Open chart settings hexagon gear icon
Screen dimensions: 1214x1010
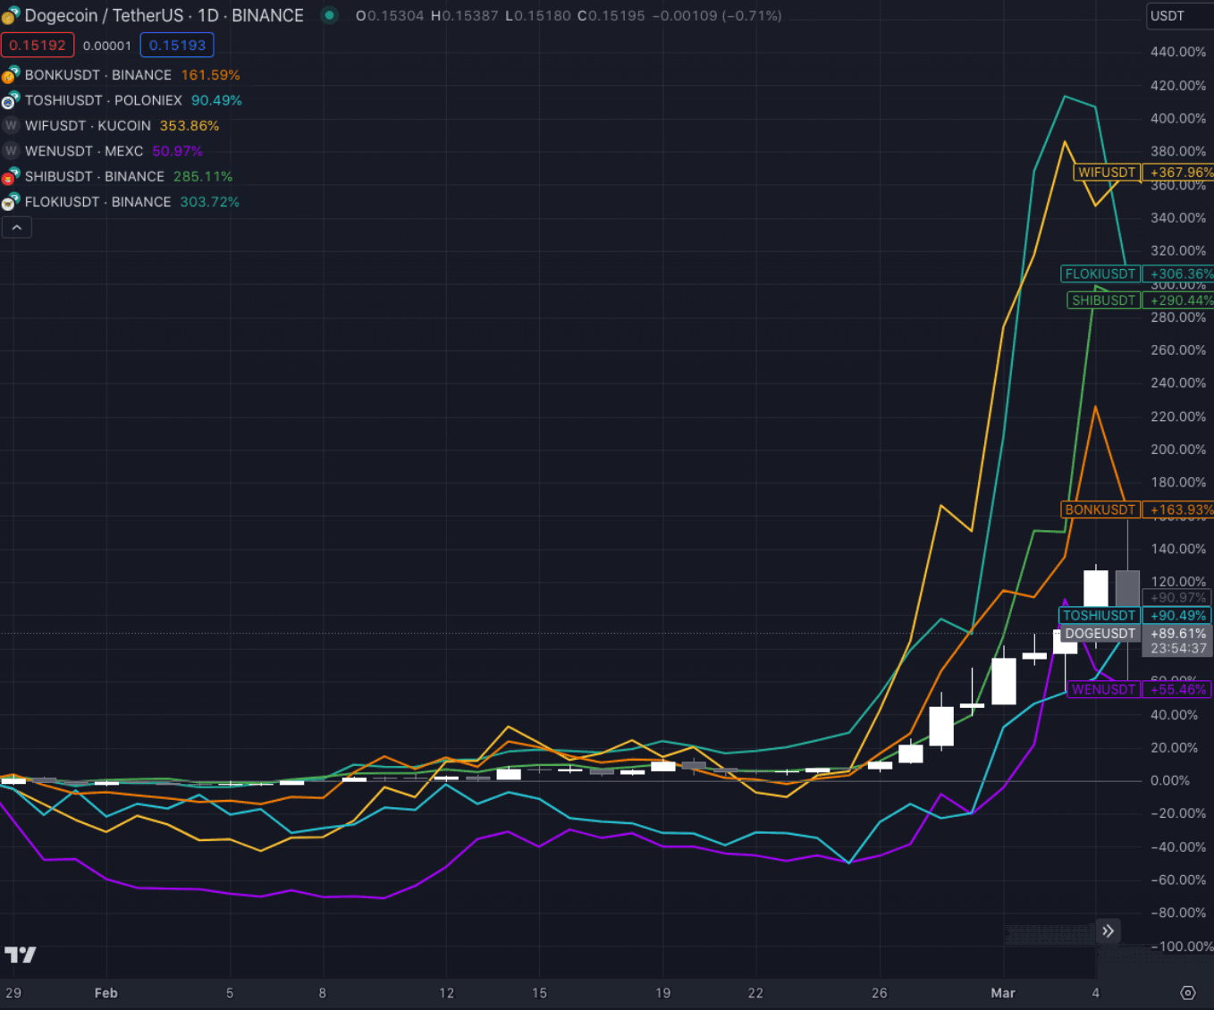pos(1187,993)
